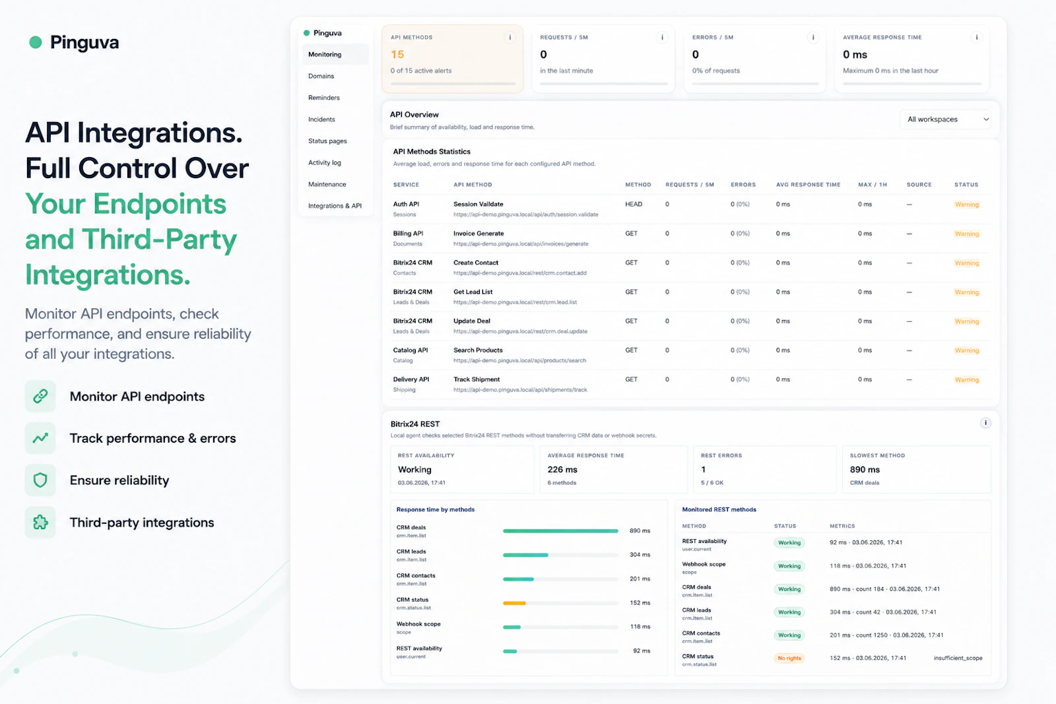This screenshot has width=1056, height=704.
Task: Click the link icon beside Monitor API endpoints
Action: [x=40, y=396]
